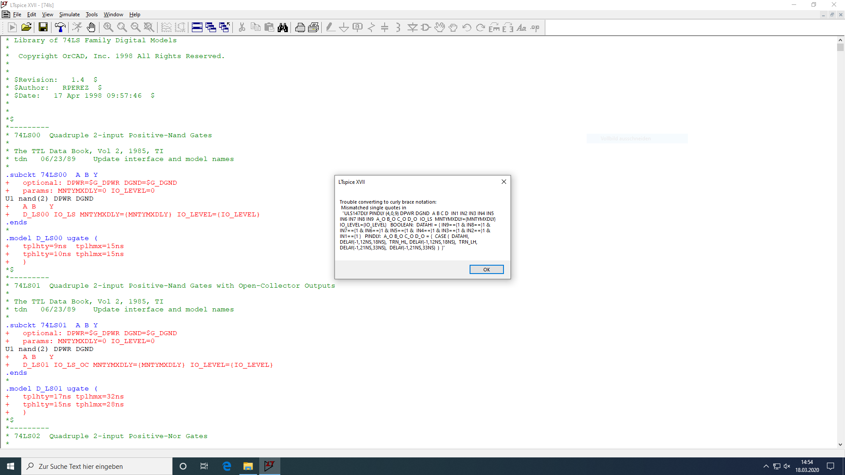Screen dimensions: 845x475
Task: Place a Ground symbol
Action: coord(344,28)
